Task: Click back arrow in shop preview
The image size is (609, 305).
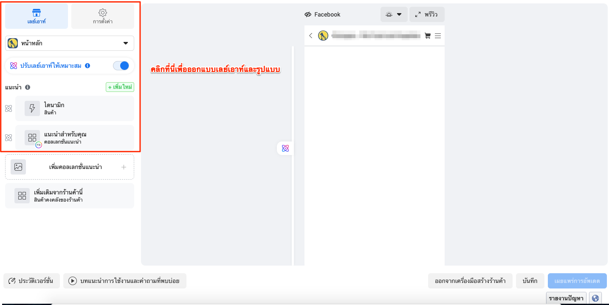Action: (311, 36)
